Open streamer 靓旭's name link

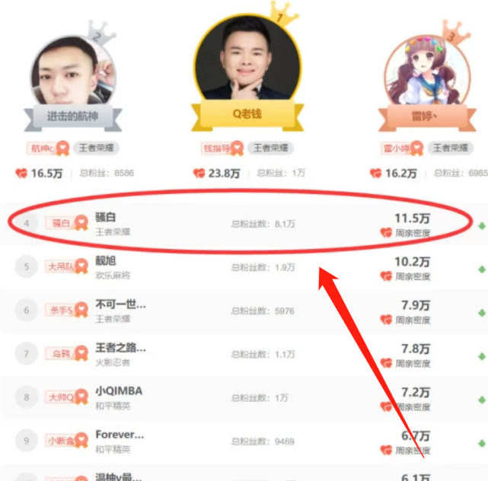click(106, 260)
